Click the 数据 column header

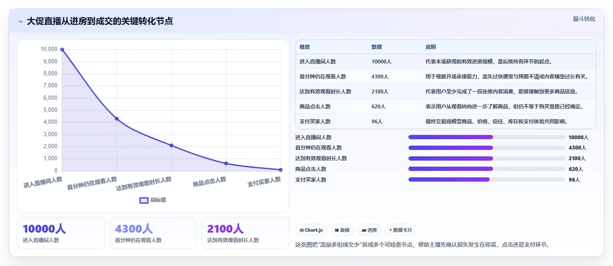point(377,47)
